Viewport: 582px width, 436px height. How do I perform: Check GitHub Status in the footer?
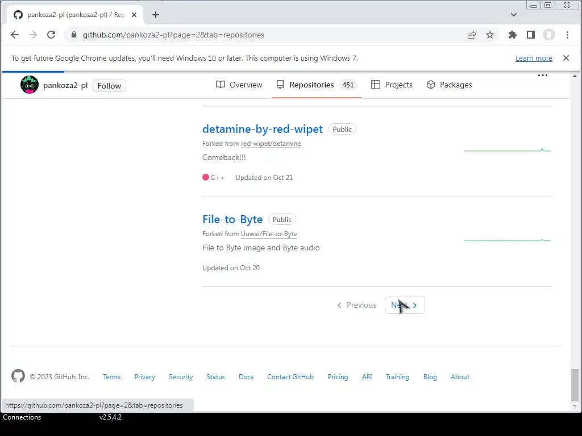tap(215, 377)
